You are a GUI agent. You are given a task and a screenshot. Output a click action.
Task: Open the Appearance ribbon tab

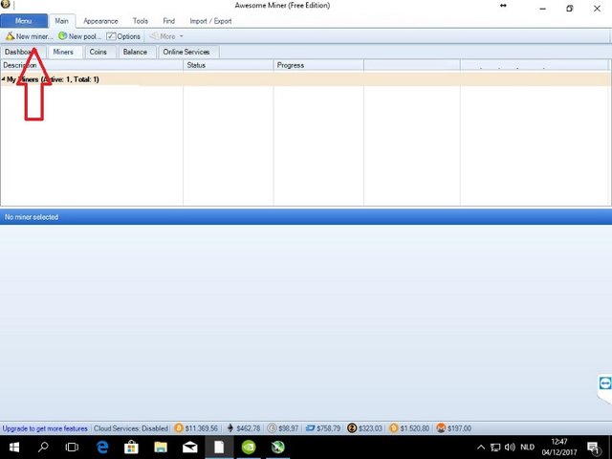coord(100,21)
